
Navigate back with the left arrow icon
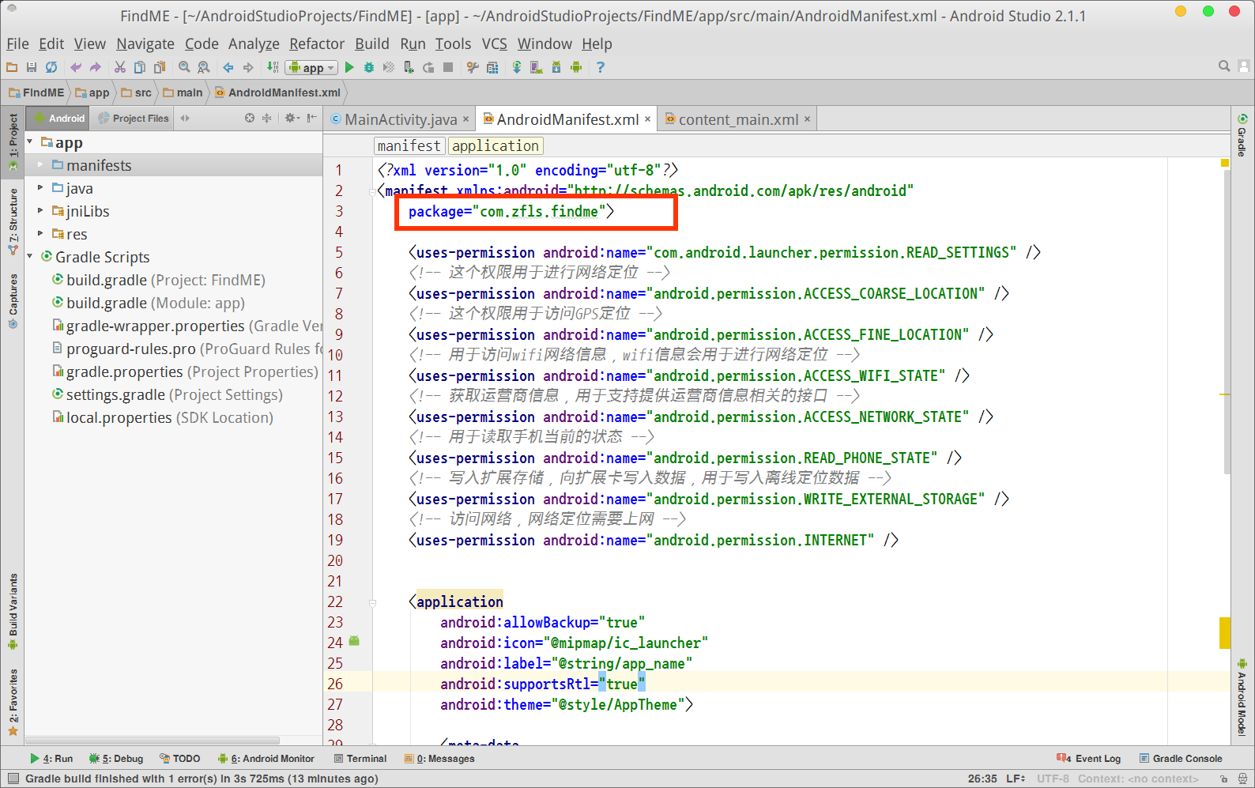tap(228, 67)
